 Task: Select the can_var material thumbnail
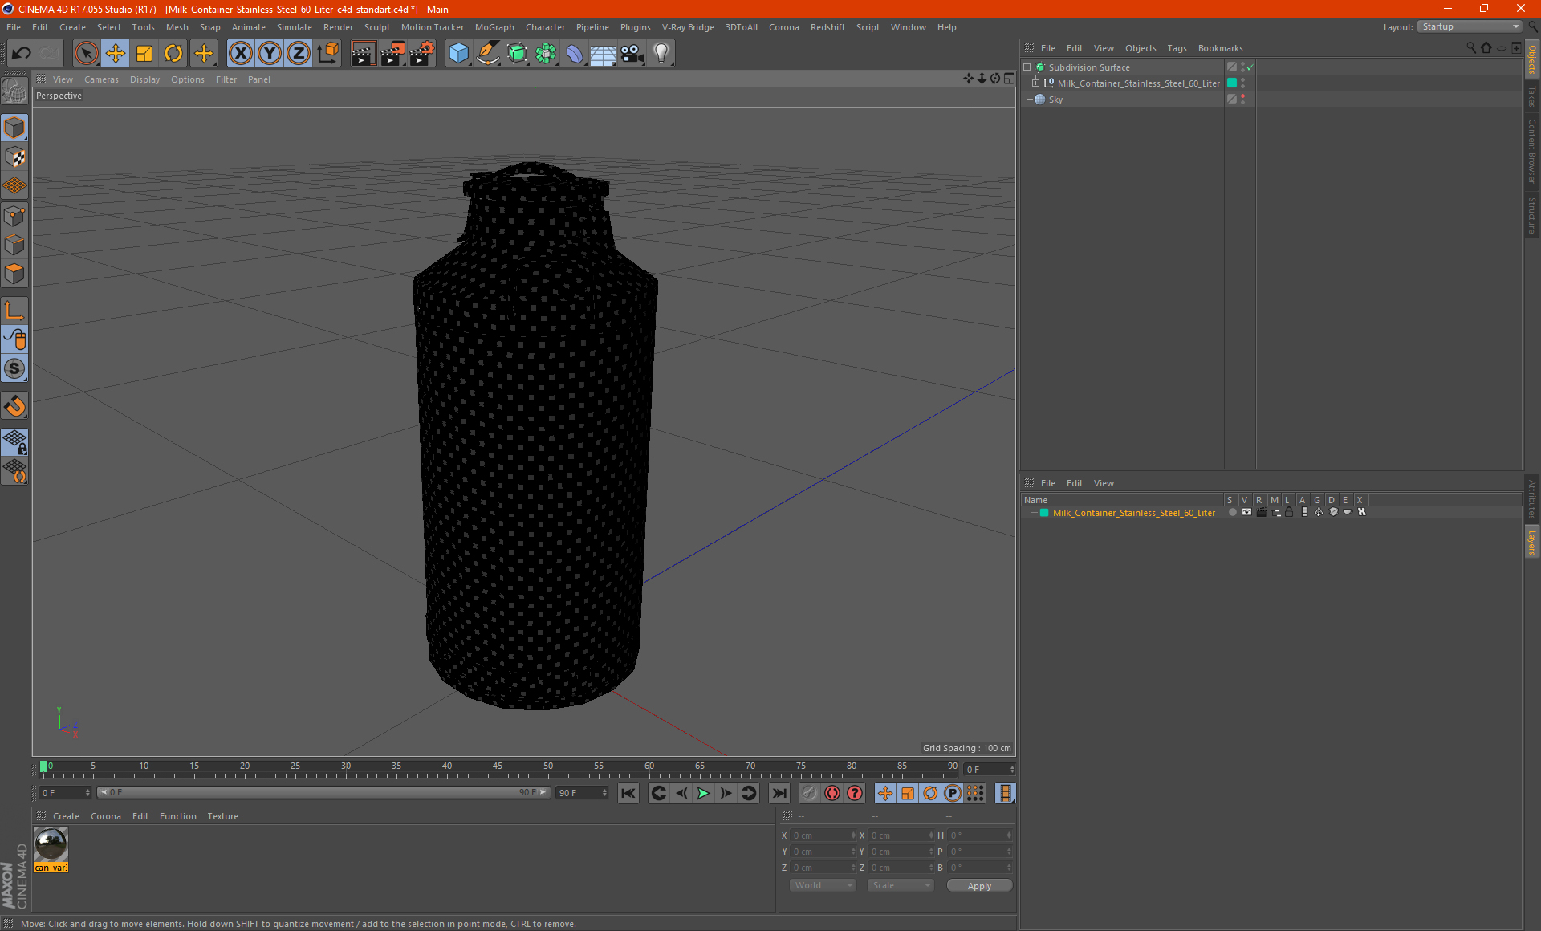51,845
